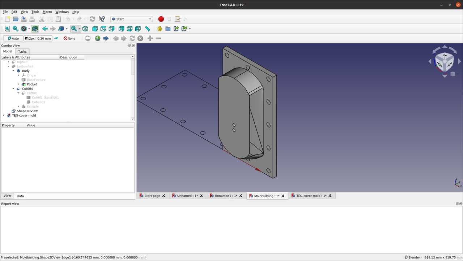Switch to isometric view cube icon
This screenshot has width=463, height=261.
85,29
